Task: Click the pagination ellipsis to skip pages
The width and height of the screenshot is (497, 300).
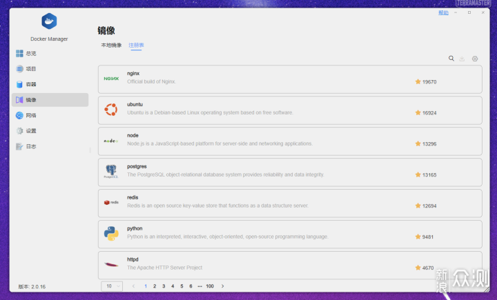Action: point(199,286)
